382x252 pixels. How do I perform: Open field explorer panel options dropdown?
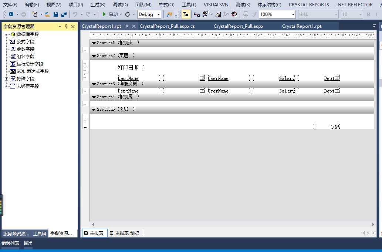(x=60, y=26)
